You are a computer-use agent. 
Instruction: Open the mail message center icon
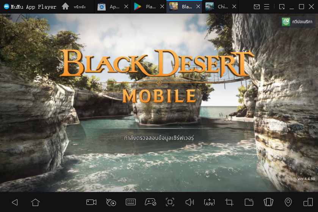point(257,7)
